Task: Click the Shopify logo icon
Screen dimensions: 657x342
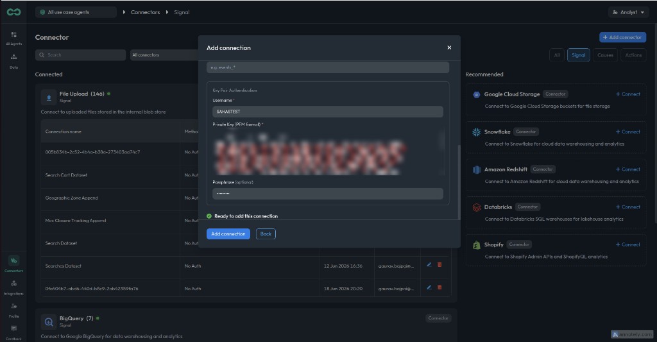Action: tap(477, 245)
